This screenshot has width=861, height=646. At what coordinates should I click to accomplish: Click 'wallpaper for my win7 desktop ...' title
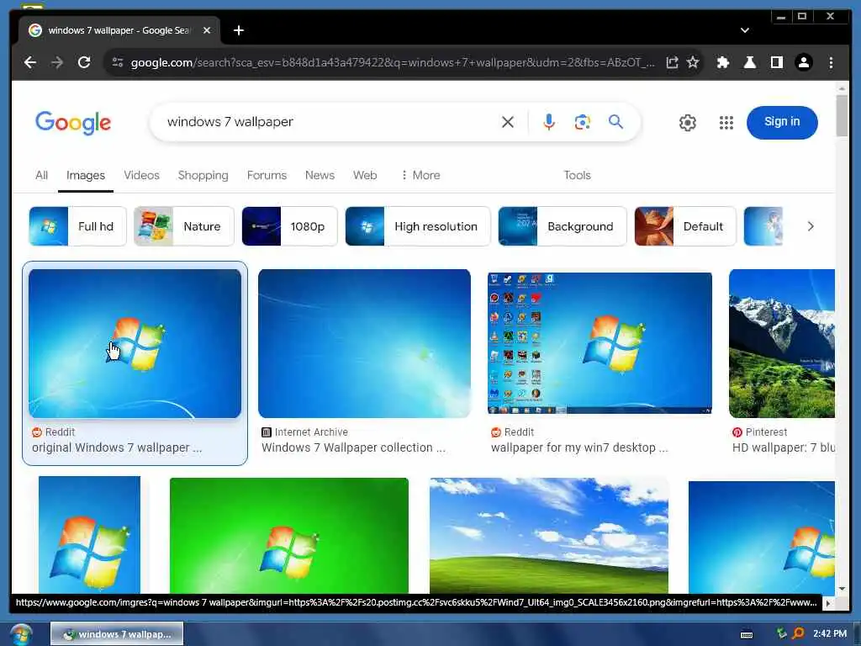click(579, 447)
